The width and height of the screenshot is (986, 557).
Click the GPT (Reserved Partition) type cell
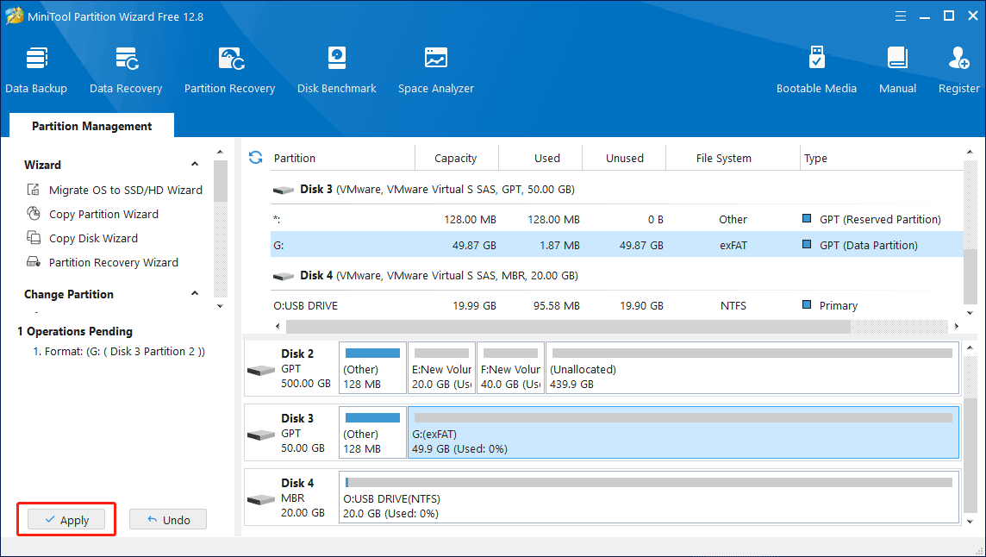880,219
